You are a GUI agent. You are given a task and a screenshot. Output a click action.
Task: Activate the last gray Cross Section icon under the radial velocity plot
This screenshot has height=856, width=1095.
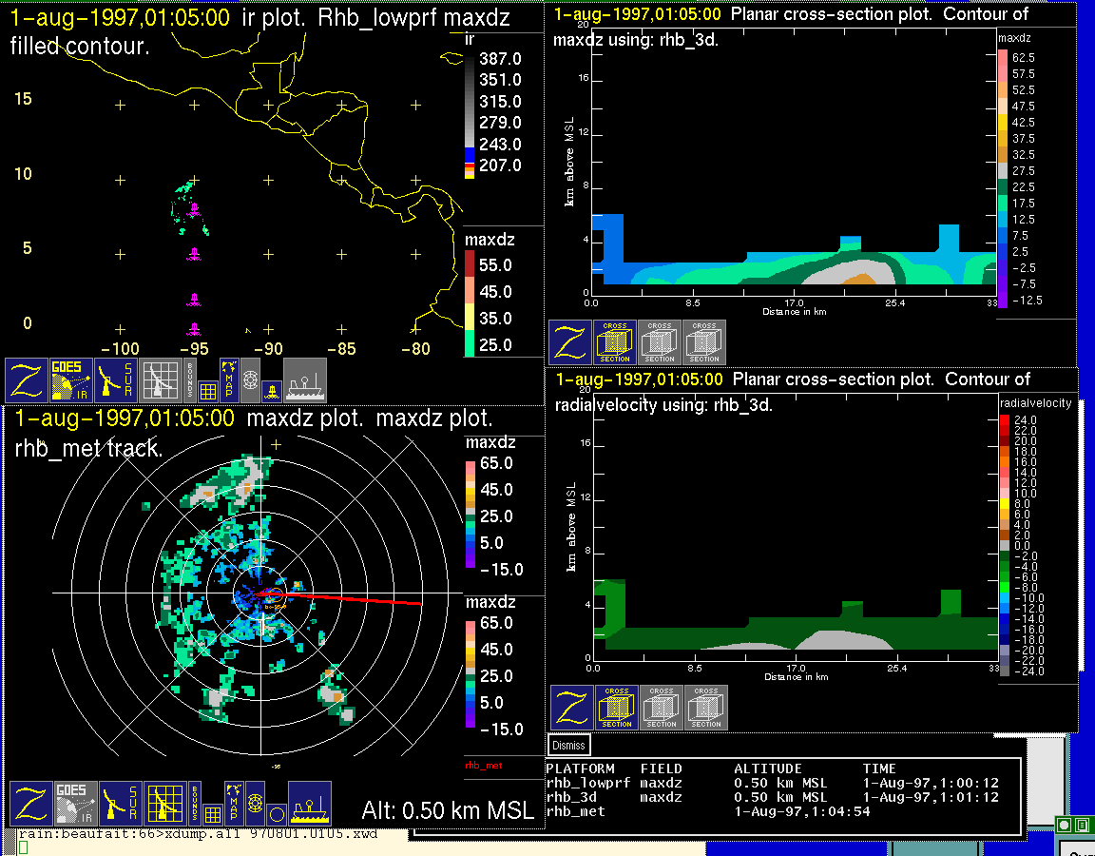(706, 708)
